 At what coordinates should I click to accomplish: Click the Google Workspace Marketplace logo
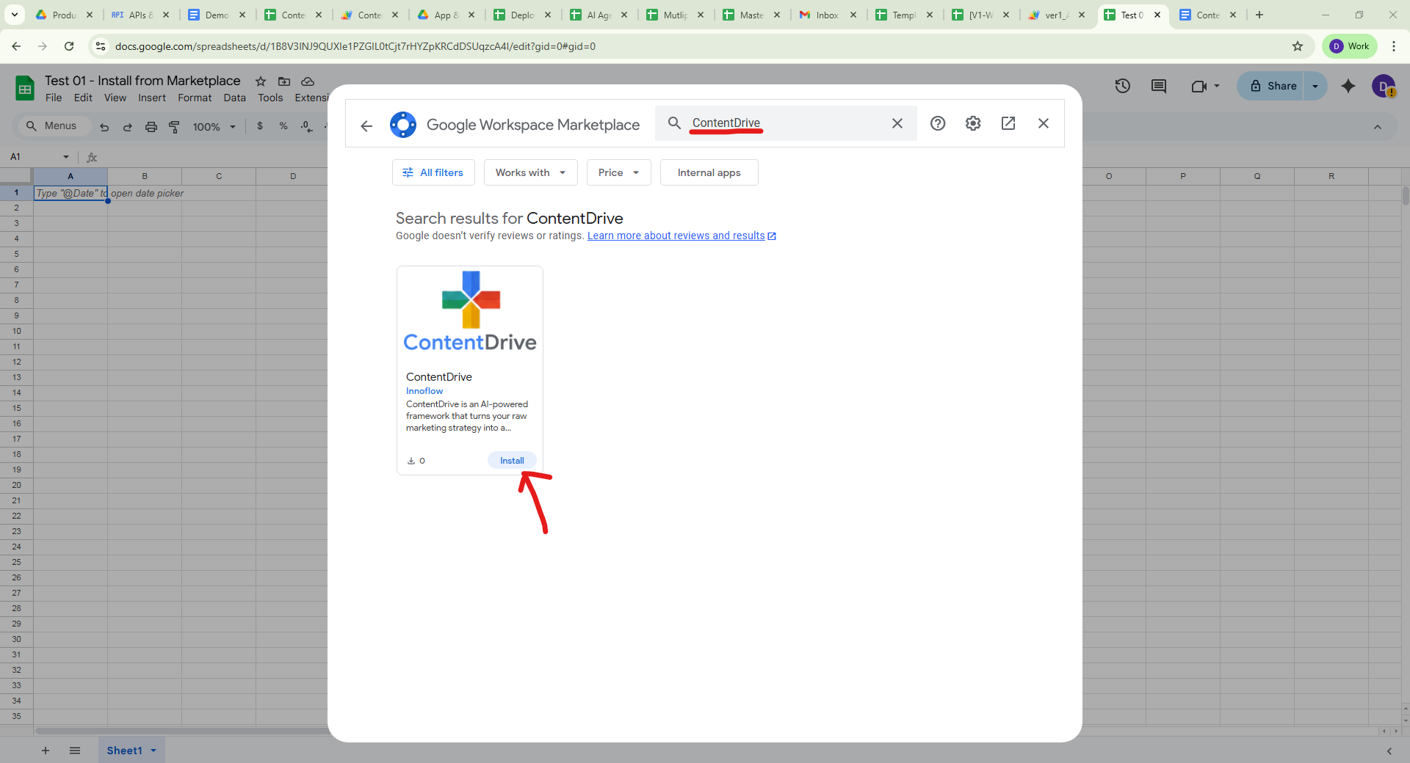point(403,125)
